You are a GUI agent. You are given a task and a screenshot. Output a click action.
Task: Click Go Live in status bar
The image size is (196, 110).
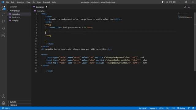[x=181, y=108]
